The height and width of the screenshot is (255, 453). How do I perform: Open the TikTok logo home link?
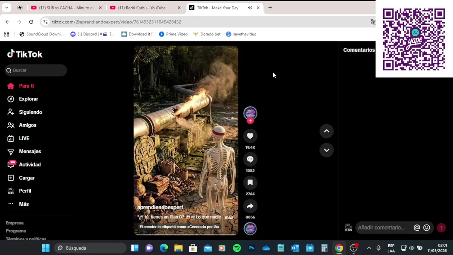point(25,54)
